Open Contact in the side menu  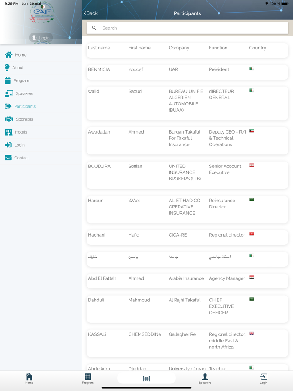click(21, 157)
